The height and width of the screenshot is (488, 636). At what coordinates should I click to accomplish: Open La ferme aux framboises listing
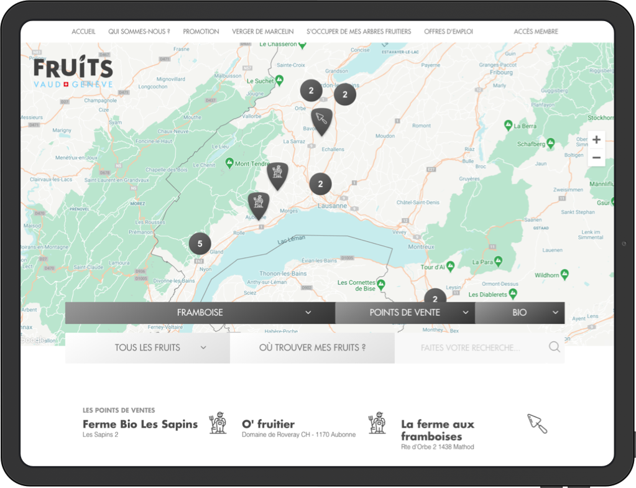[437, 430]
